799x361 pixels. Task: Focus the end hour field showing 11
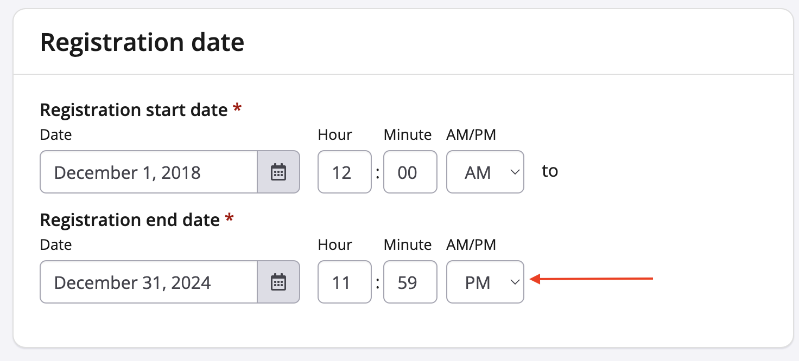[x=344, y=282]
